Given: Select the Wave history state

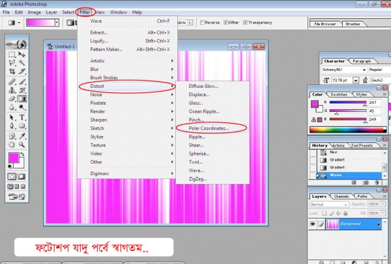Looking at the screenshot, I should coord(349,175).
